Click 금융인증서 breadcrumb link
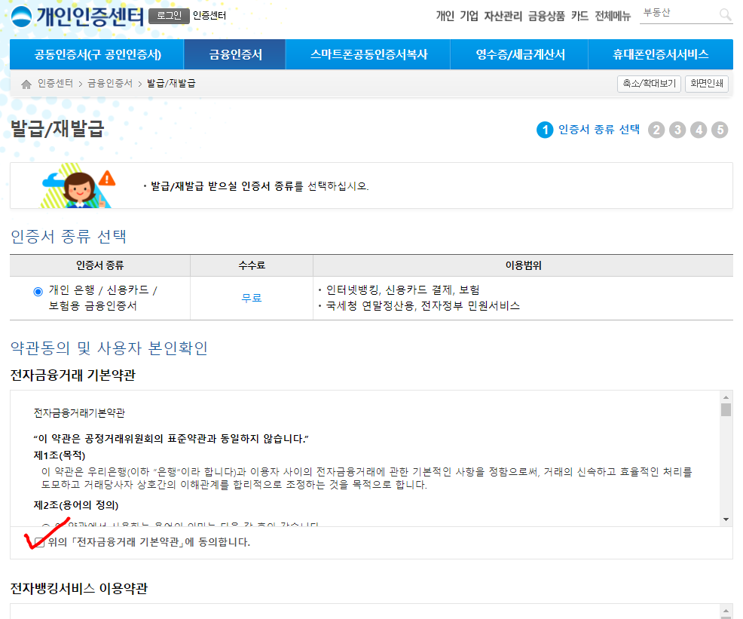Image resolution: width=743 pixels, height=619 pixels. (x=110, y=84)
